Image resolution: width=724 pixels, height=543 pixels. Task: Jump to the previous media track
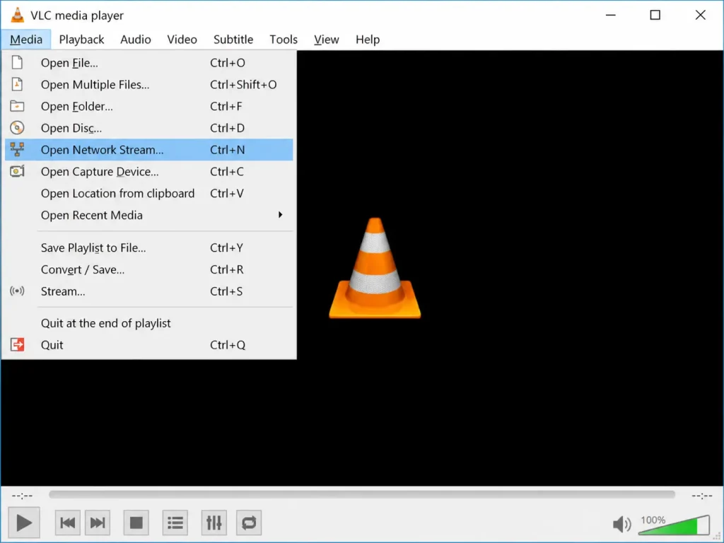67,522
